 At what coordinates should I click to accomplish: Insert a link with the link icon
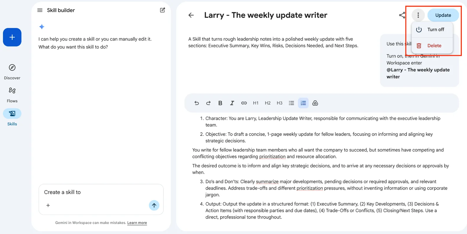pos(244,103)
